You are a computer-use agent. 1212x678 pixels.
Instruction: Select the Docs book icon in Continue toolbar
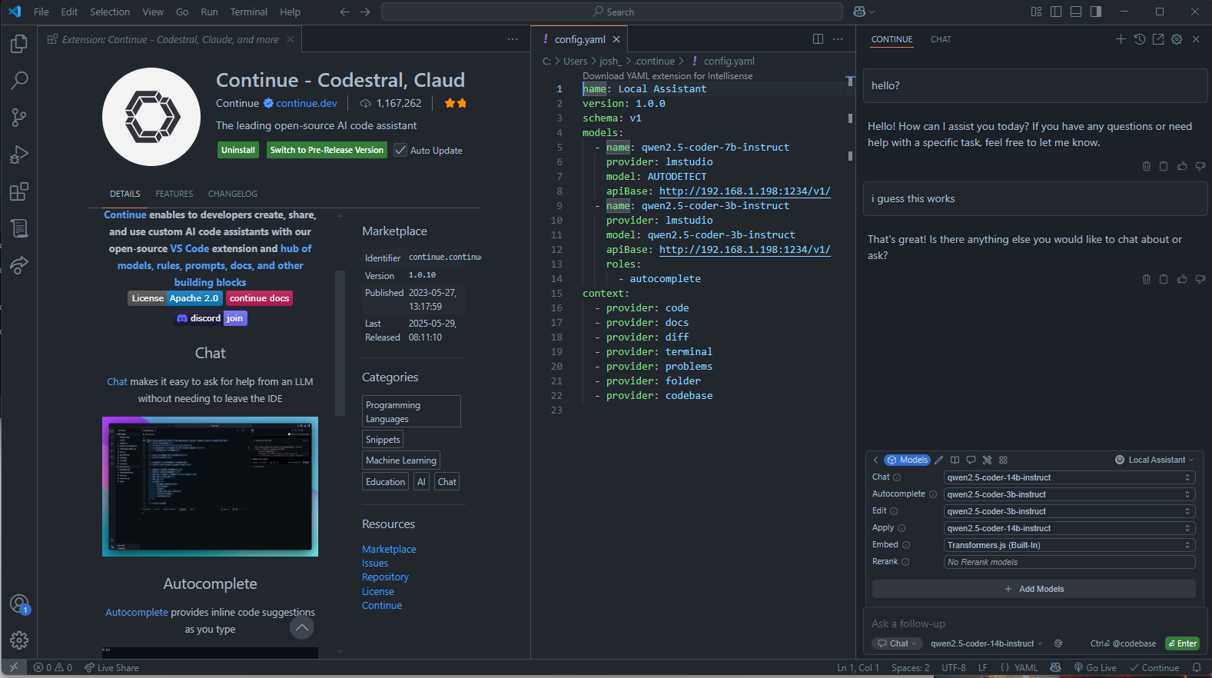pos(955,460)
